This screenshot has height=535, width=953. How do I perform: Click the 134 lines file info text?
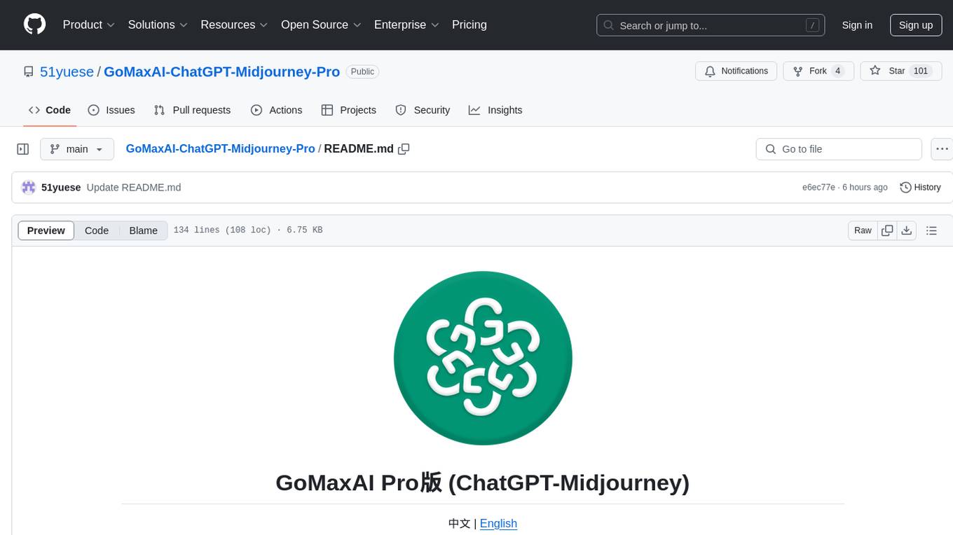(x=247, y=230)
